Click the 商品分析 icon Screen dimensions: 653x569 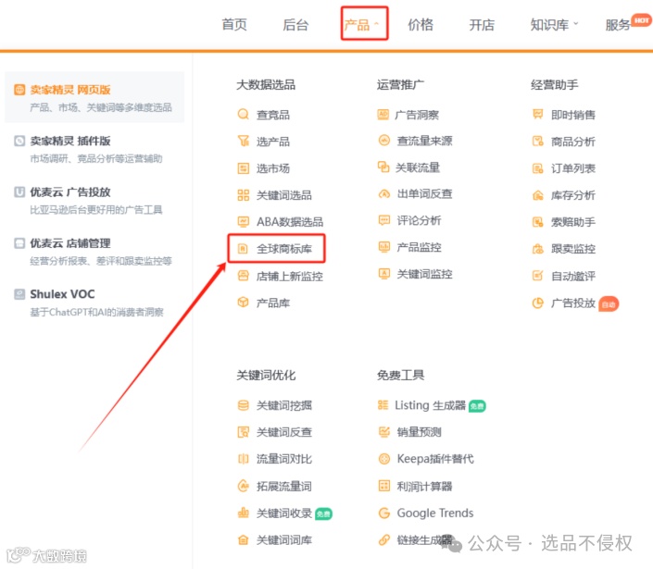point(538,142)
